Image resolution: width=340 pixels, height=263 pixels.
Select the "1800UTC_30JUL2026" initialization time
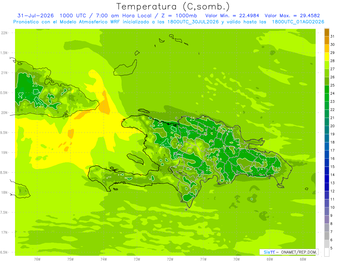click(x=193, y=22)
